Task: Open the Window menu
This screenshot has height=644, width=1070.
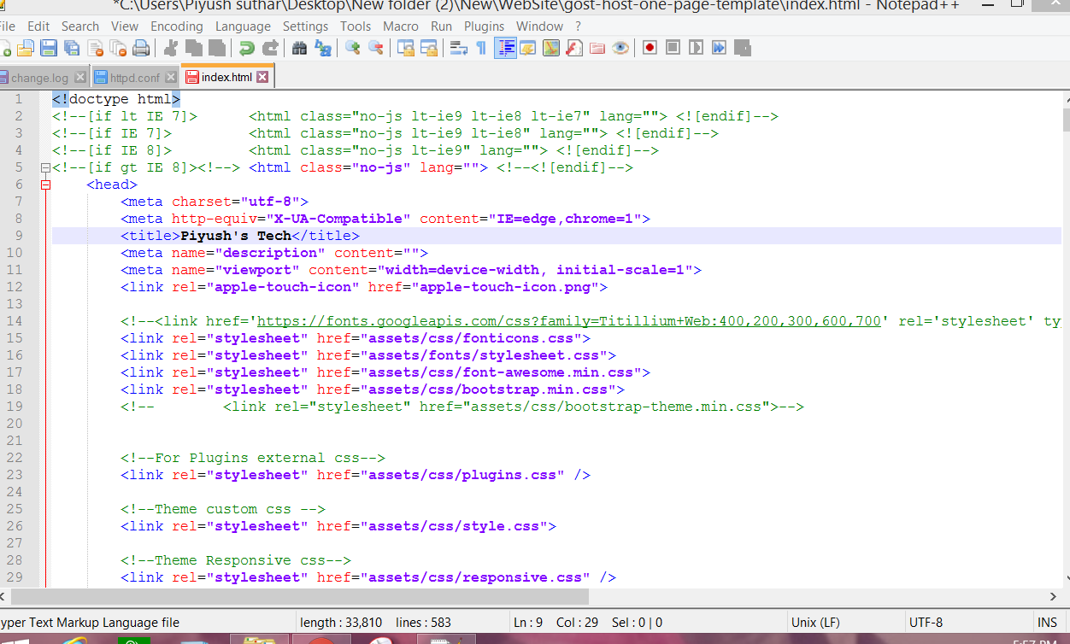Action: click(540, 26)
